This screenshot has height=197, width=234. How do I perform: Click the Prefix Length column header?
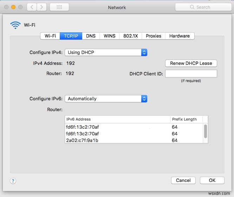click(187, 119)
